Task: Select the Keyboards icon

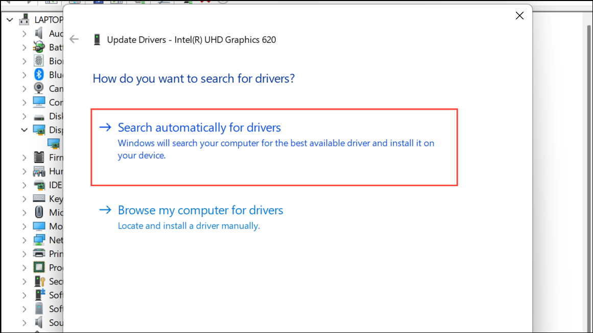Action: tap(39, 198)
